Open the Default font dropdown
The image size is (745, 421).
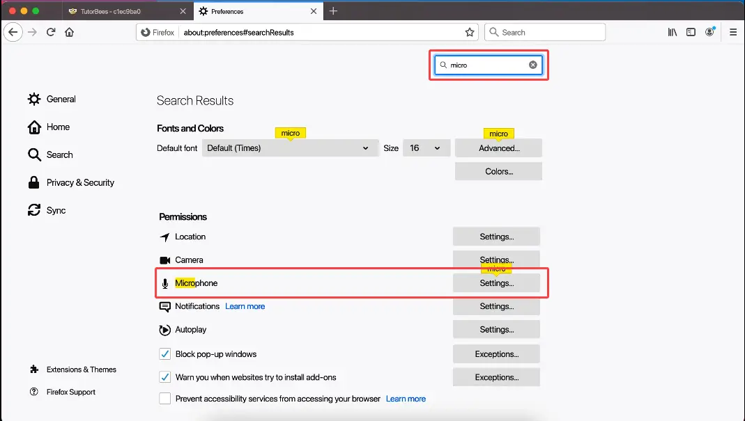point(290,148)
